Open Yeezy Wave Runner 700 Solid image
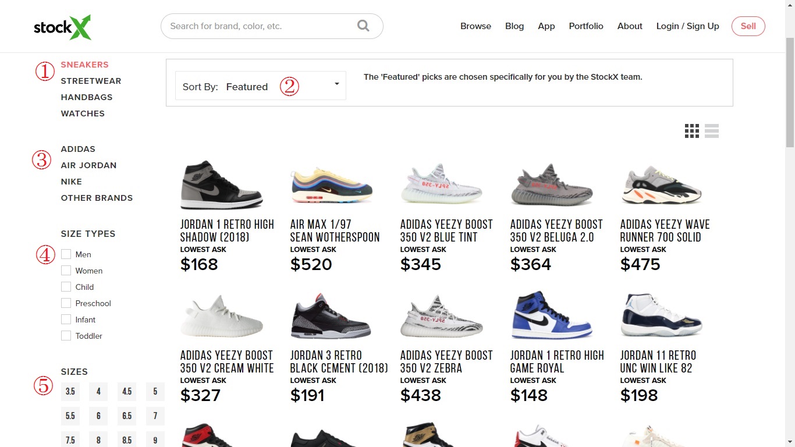This screenshot has height=447, width=795. coord(661,185)
